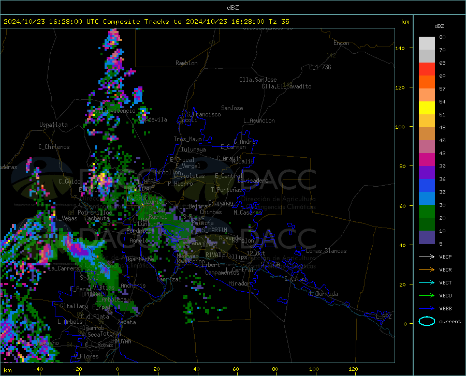The width and height of the screenshot is (466, 376).
Task: Click the Chapanay map label
Action: [x=221, y=203]
